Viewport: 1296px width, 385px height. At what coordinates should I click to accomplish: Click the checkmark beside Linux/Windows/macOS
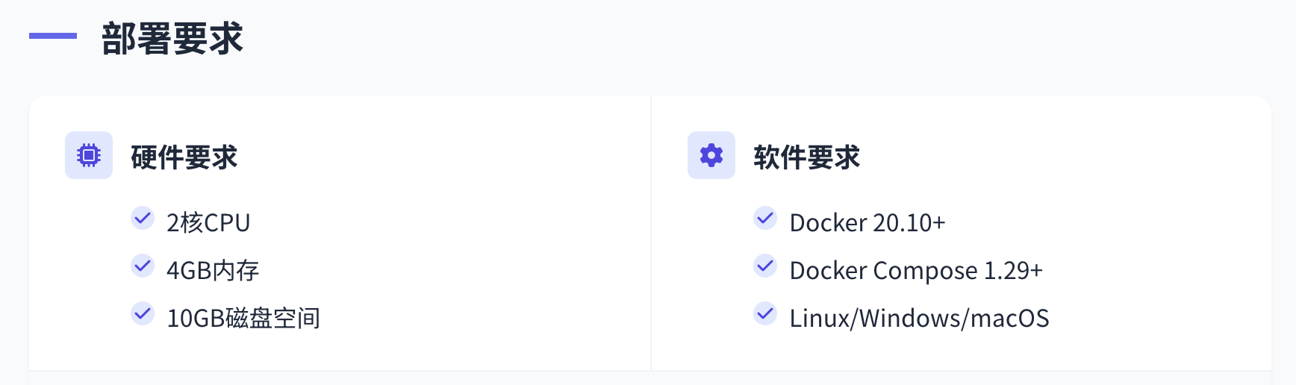click(765, 313)
